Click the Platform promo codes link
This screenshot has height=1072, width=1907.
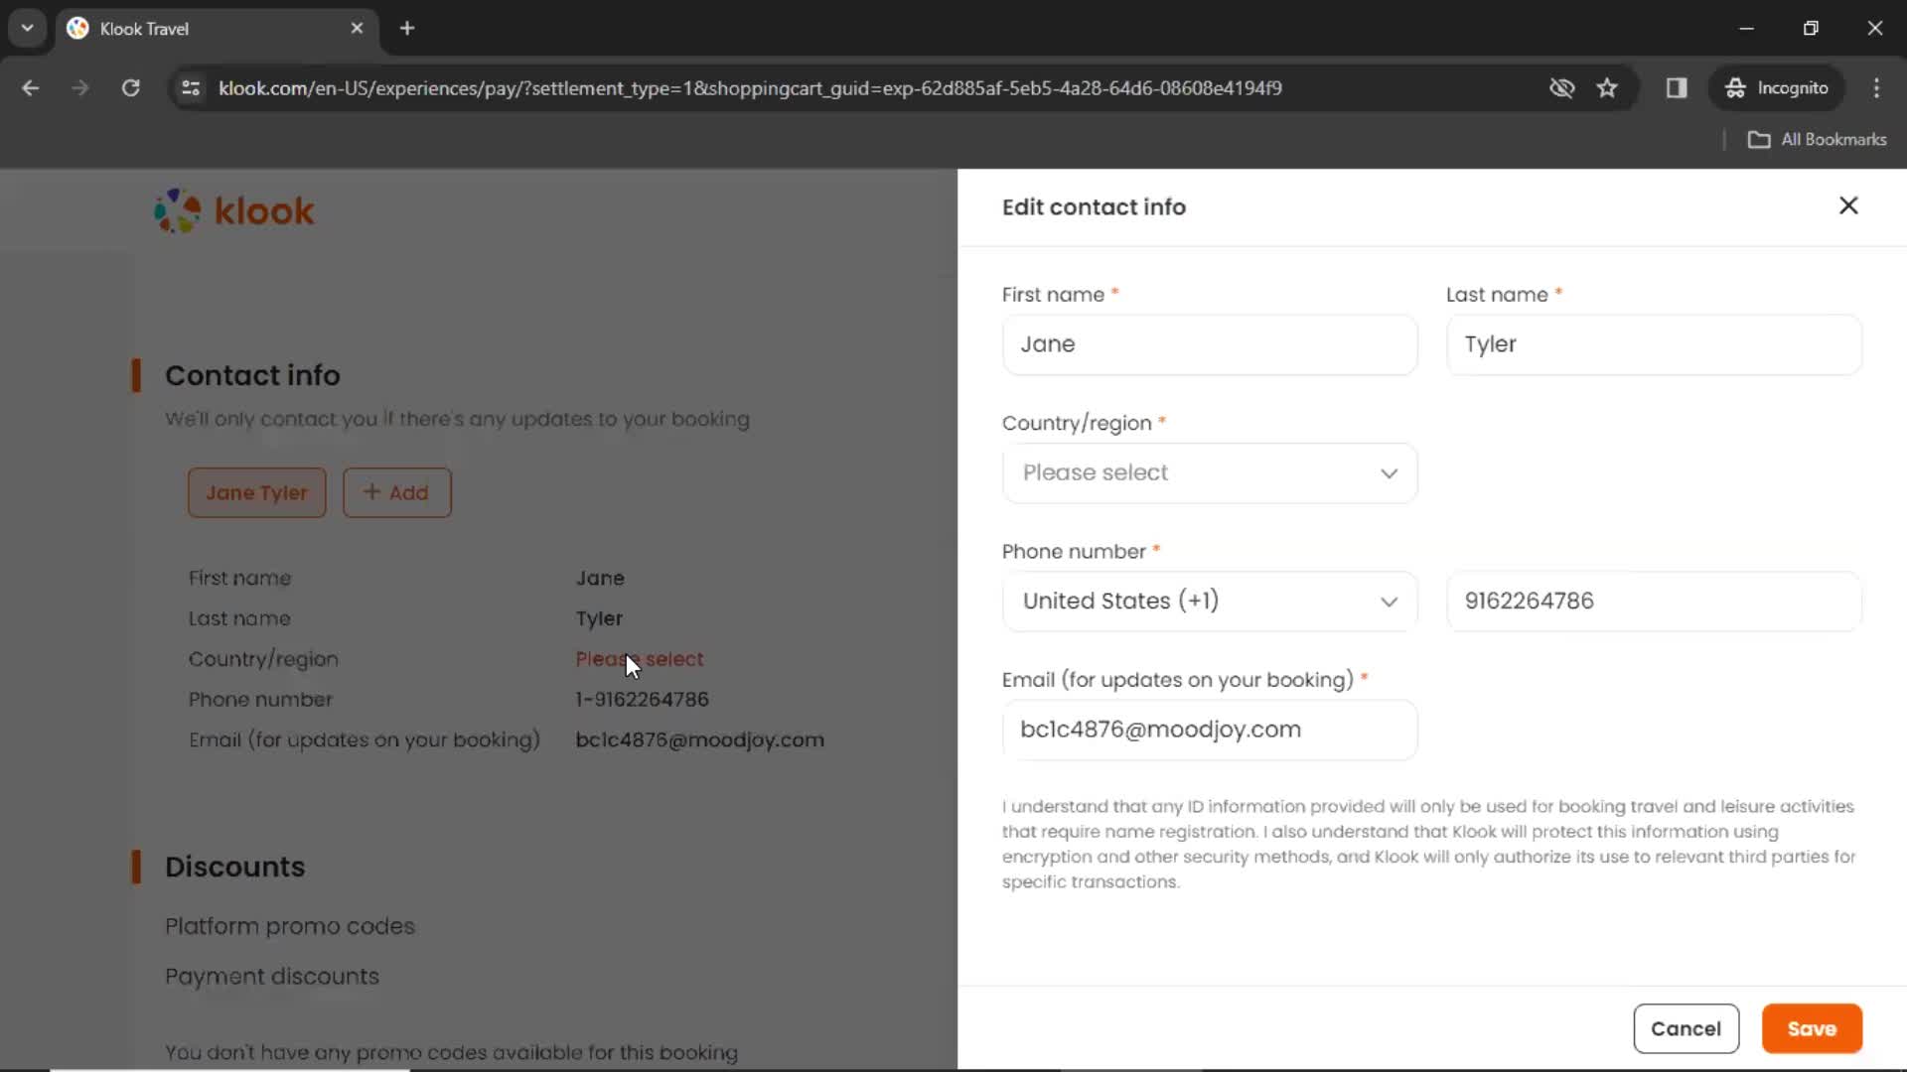click(x=289, y=927)
